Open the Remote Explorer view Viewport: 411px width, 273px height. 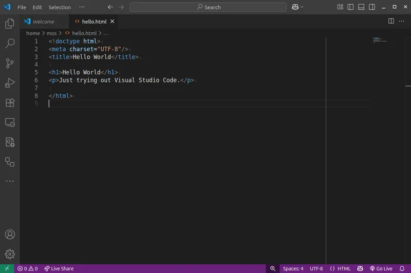[x=10, y=122]
